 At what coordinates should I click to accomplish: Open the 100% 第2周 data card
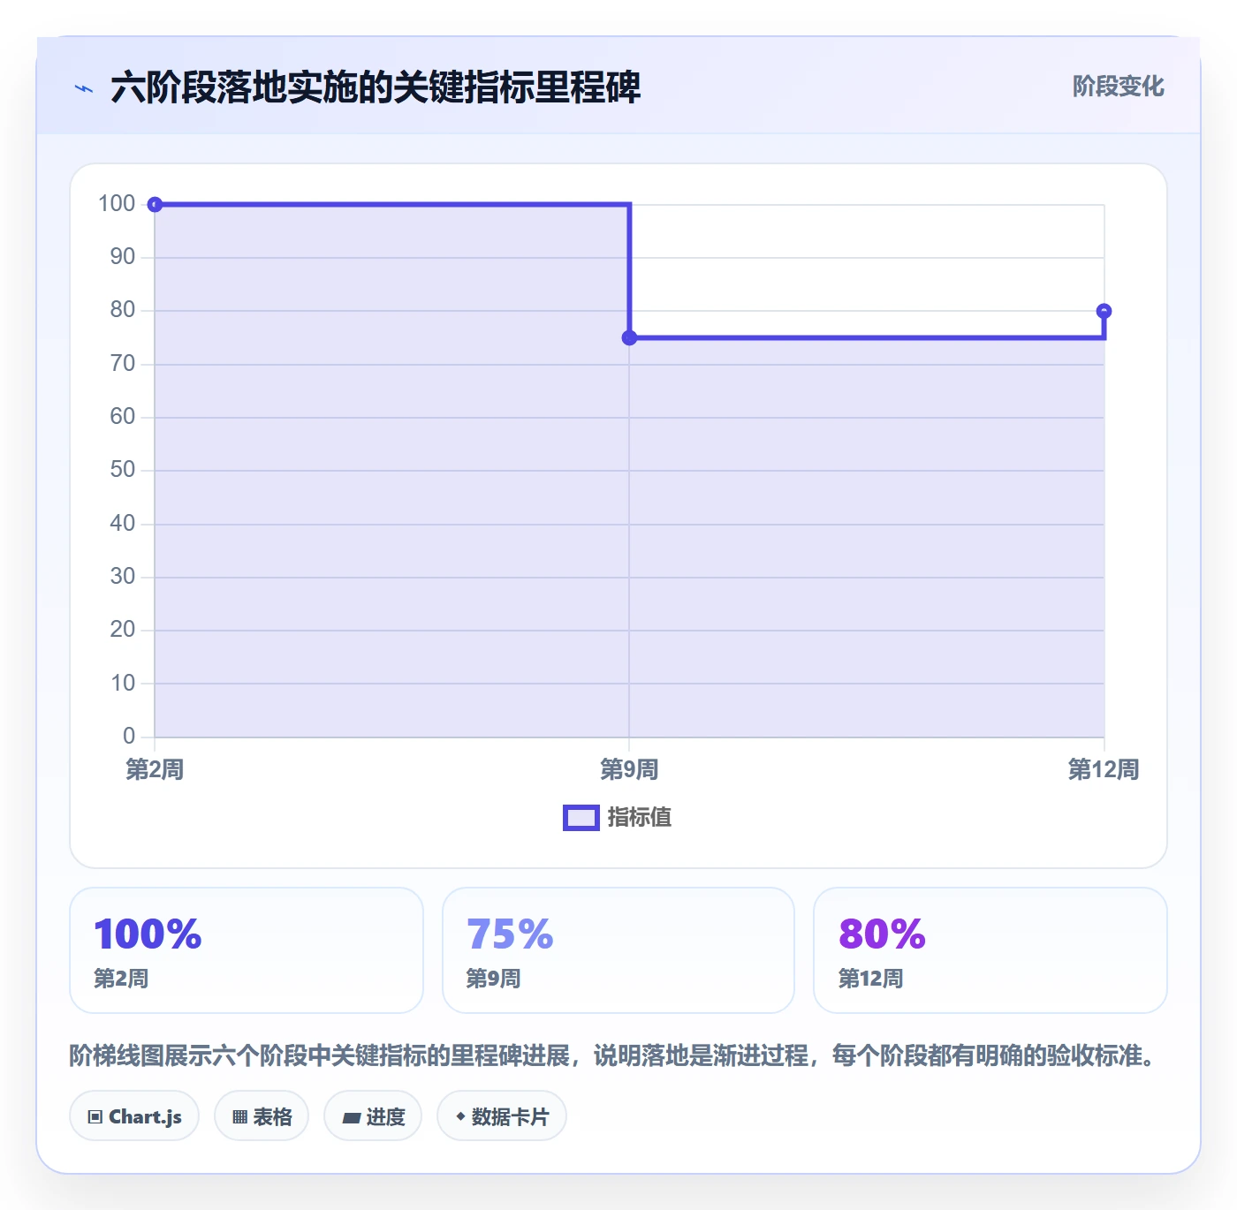[247, 950]
